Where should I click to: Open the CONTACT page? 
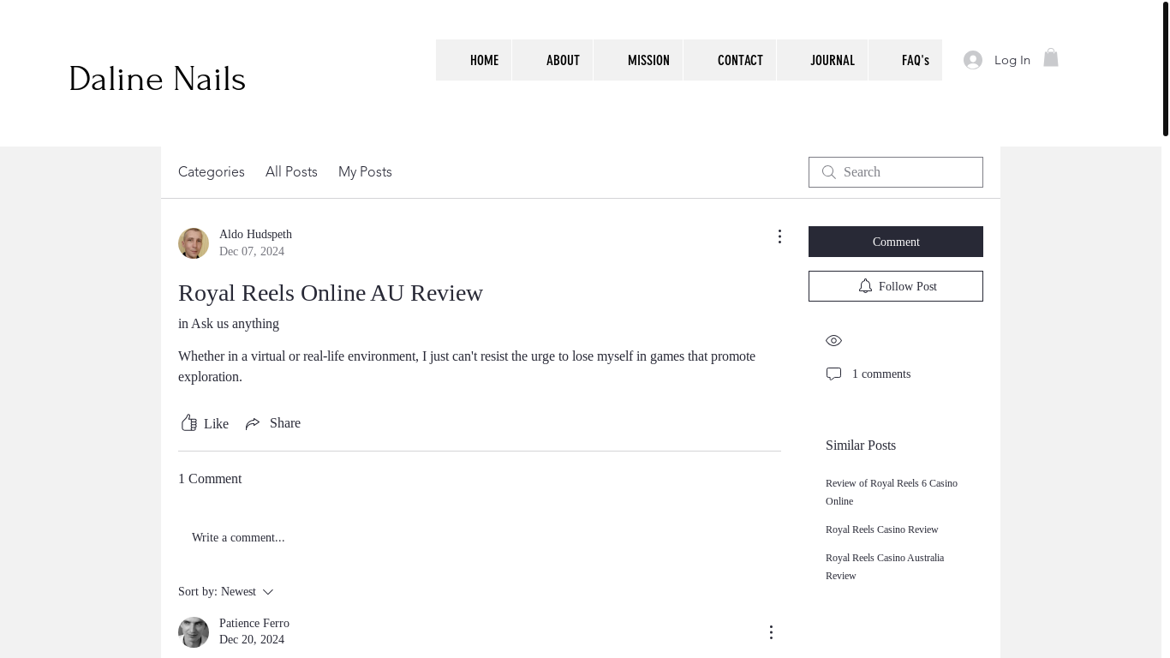pyautogui.click(x=730, y=60)
